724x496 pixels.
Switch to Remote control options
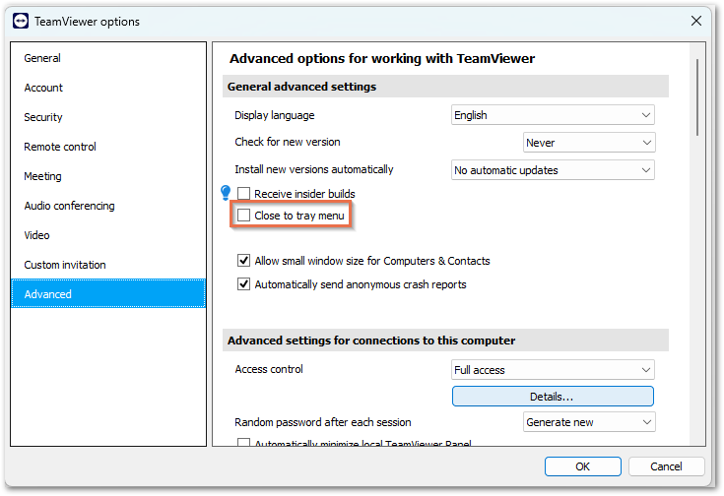coord(108,147)
